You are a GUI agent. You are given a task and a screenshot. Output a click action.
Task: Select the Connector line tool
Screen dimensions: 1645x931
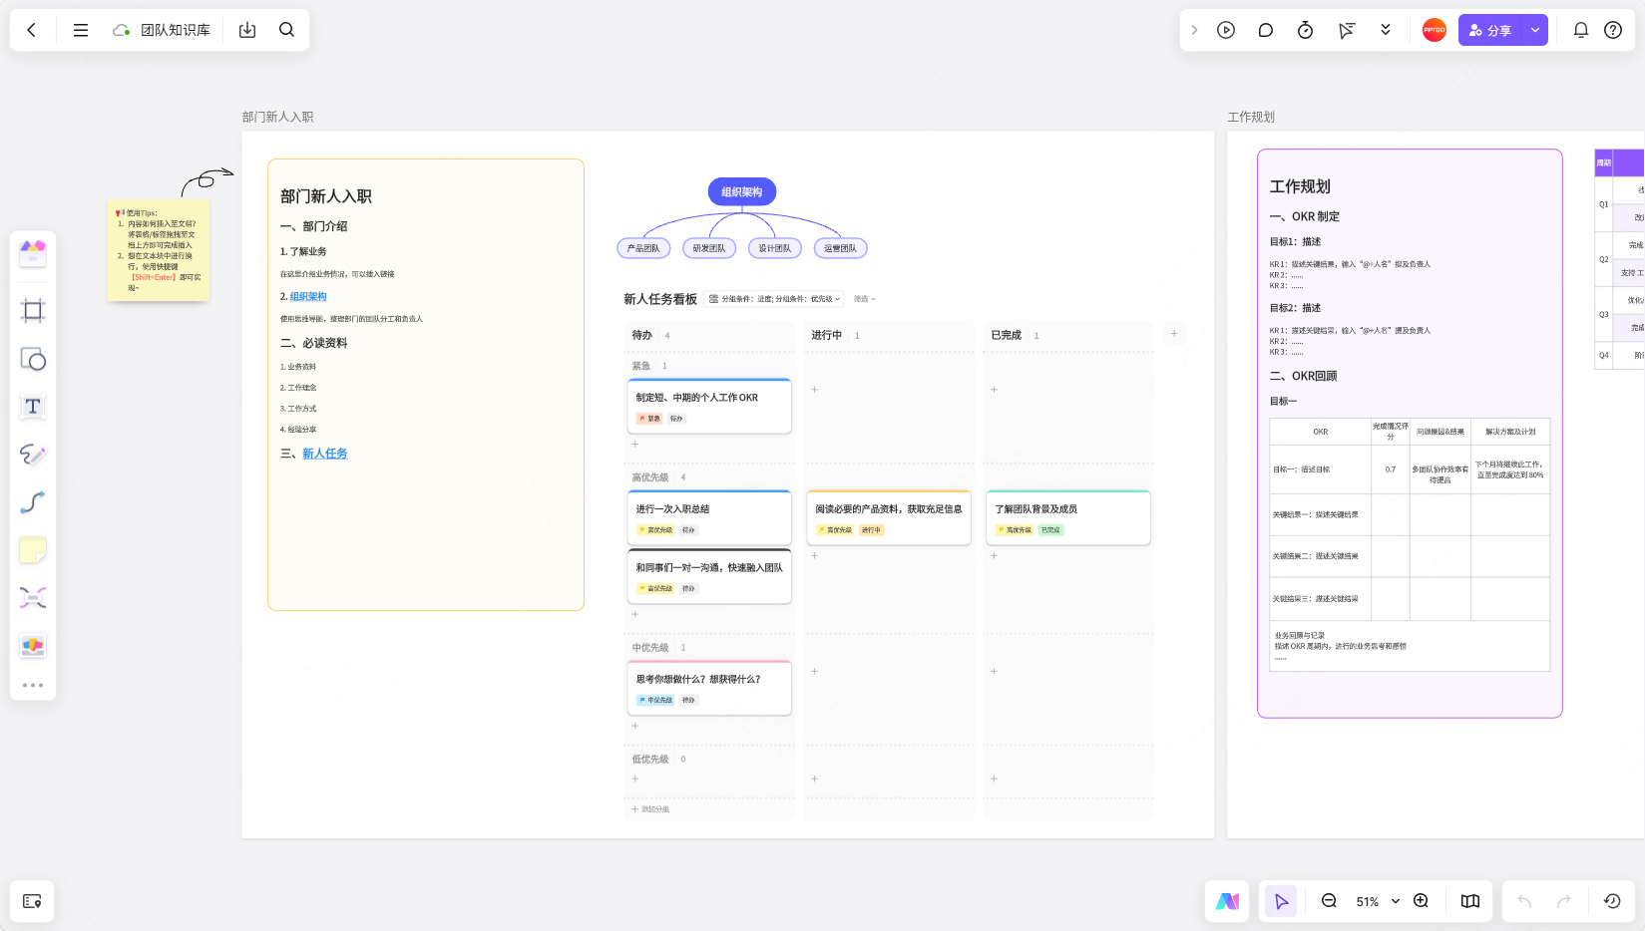tap(33, 502)
